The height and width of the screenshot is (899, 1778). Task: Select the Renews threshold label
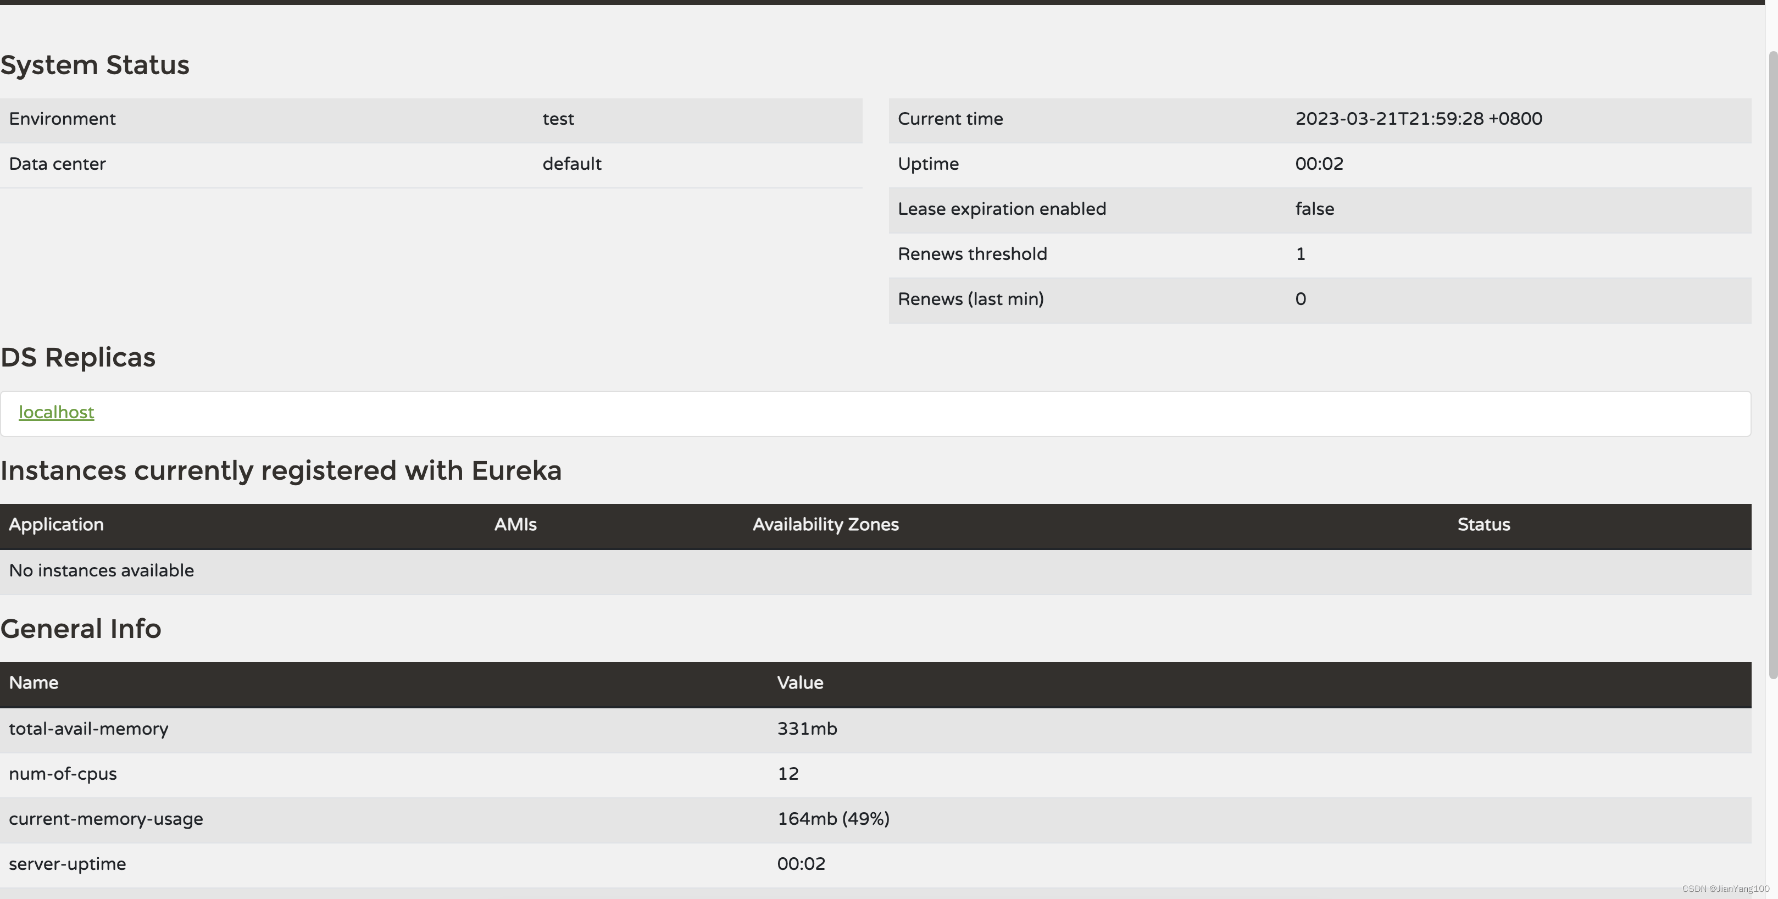coord(972,254)
